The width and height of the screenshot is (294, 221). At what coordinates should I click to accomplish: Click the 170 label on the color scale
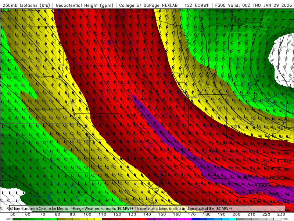point(192,214)
